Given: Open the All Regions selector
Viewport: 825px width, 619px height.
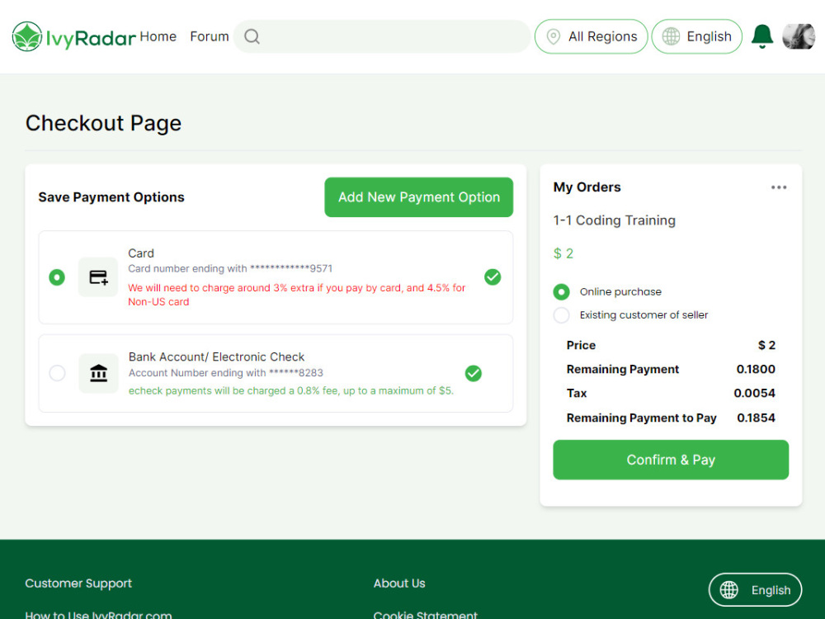Looking at the screenshot, I should pos(591,36).
